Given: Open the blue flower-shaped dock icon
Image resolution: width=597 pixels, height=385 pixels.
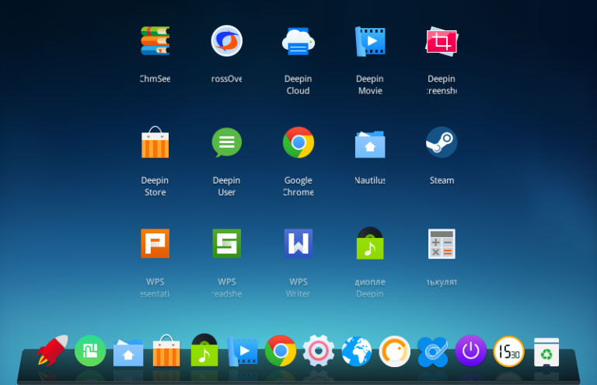Looking at the screenshot, I should click(433, 352).
